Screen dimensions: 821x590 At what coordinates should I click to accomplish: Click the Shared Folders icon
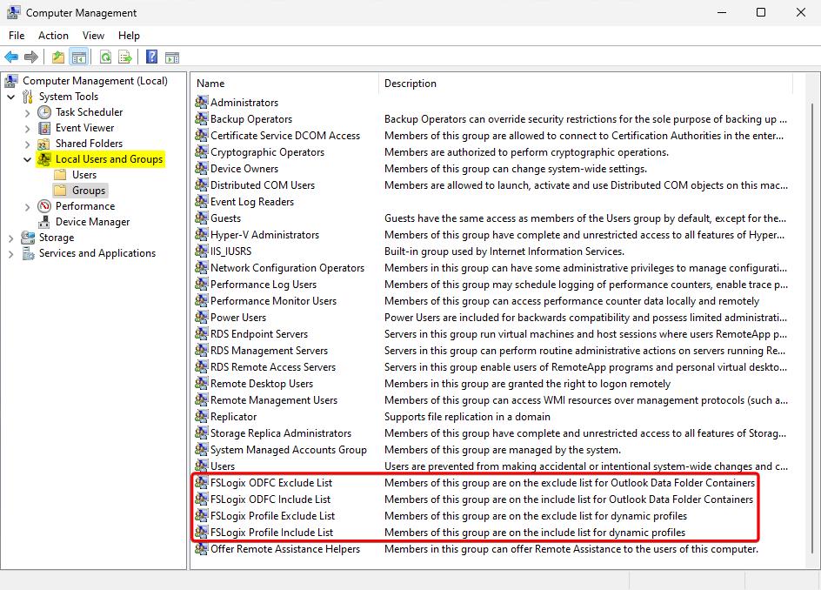(44, 144)
